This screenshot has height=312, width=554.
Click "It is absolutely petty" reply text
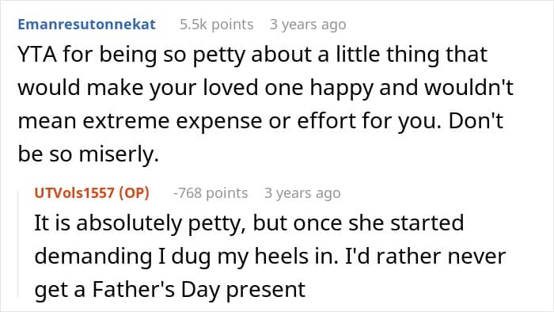[x=140, y=223]
